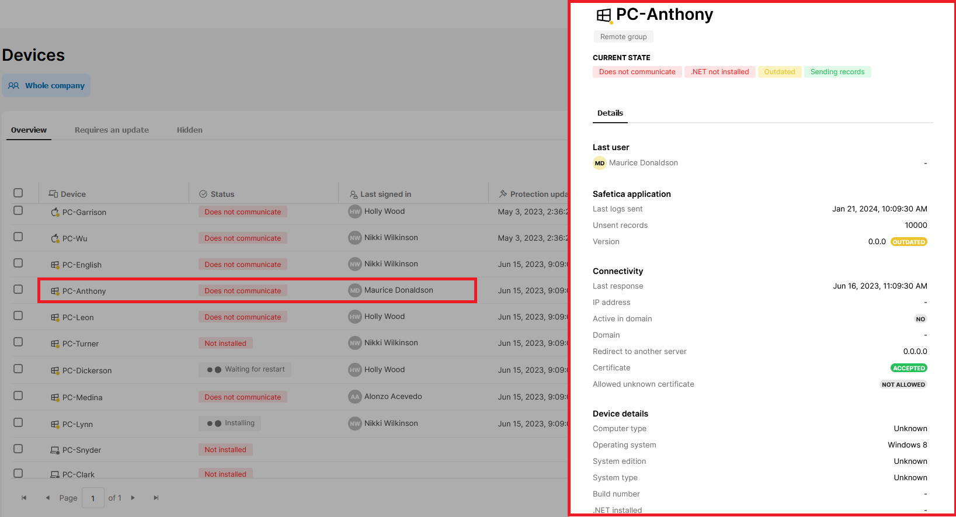Image resolution: width=956 pixels, height=517 pixels.
Task: Open the Whole company group selector
Action: click(x=47, y=85)
